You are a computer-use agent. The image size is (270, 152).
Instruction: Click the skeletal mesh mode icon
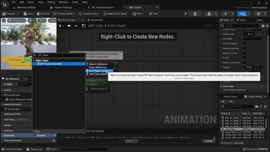[x=209, y=14]
